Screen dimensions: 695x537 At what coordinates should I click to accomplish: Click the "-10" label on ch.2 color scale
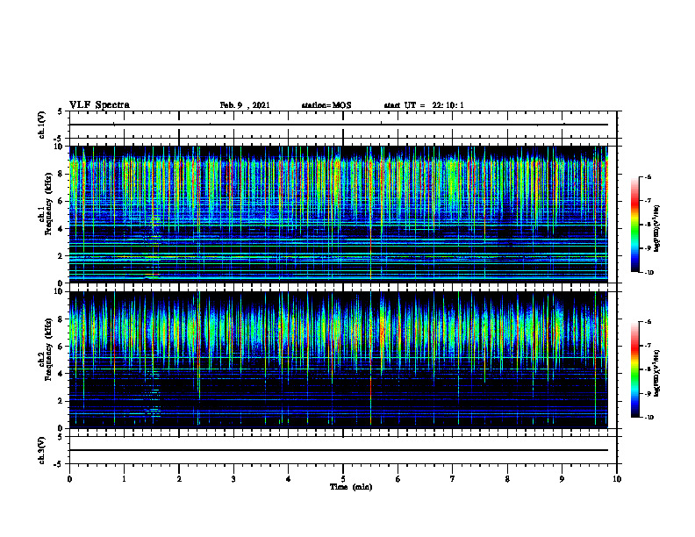pyautogui.click(x=648, y=417)
